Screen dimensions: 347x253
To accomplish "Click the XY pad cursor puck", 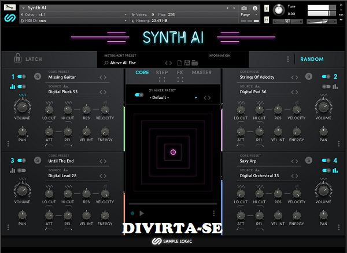I will click(173, 152).
